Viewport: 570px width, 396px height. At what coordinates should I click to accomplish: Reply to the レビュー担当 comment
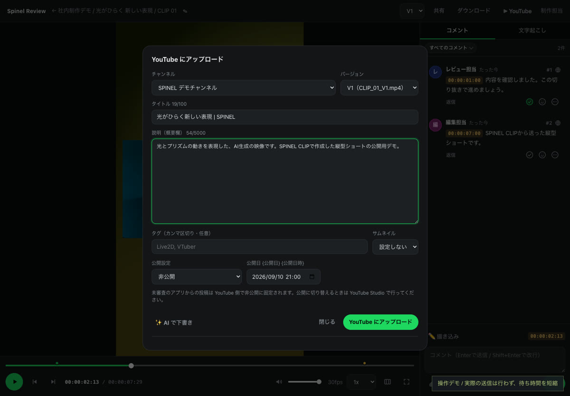(x=451, y=102)
